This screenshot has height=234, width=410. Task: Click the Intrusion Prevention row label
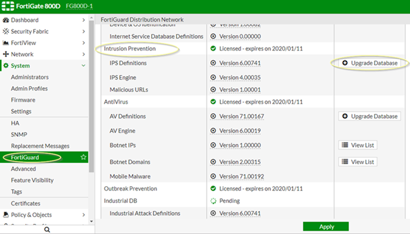click(x=130, y=48)
